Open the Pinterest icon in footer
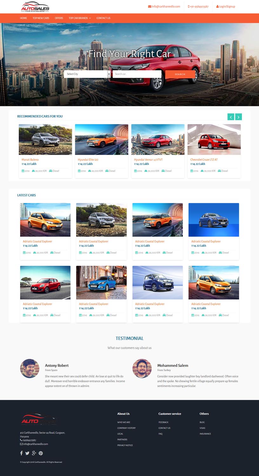This screenshot has width=259, height=476. [41, 453]
